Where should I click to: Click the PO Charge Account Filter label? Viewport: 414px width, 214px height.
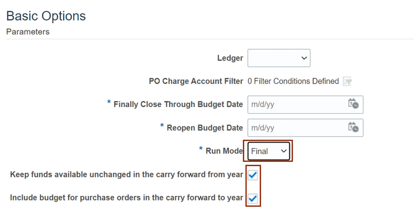click(x=196, y=81)
